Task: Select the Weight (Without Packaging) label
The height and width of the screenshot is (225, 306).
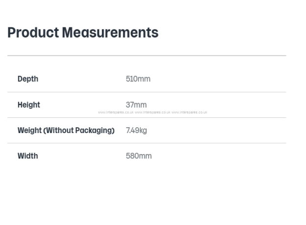Action: pos(66,131)
